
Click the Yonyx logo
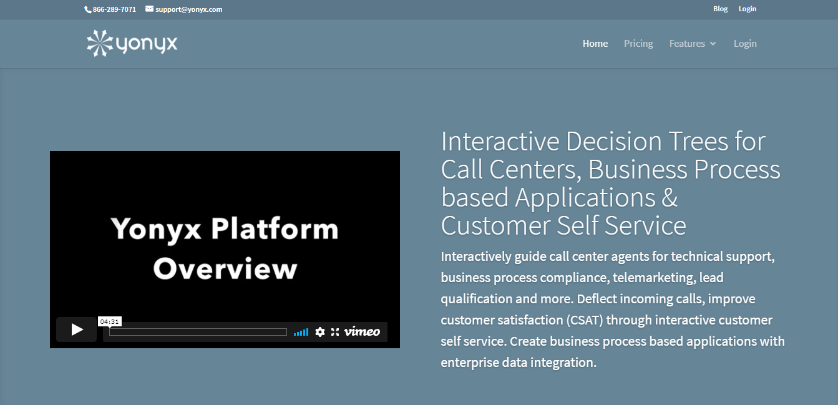(132, 44)
